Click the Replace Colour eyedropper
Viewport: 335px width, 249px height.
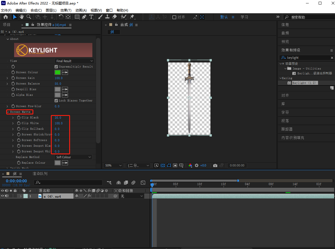tap(65, 163)
